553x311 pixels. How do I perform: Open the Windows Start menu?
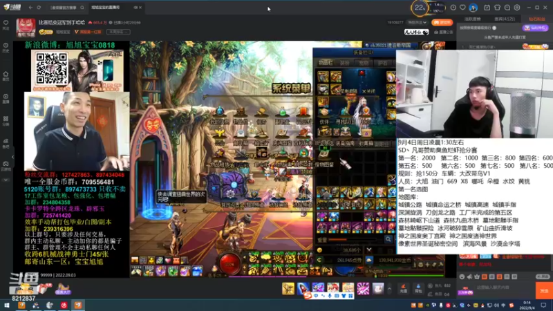click(6, 305)
